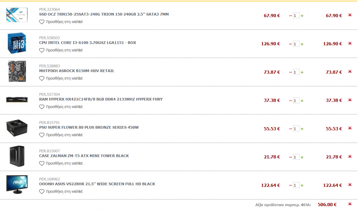Add HyperX Fury RAM to wishlist
Image resolution: width=363 pixels, height=211 pixels.
(x=61, y=107)
